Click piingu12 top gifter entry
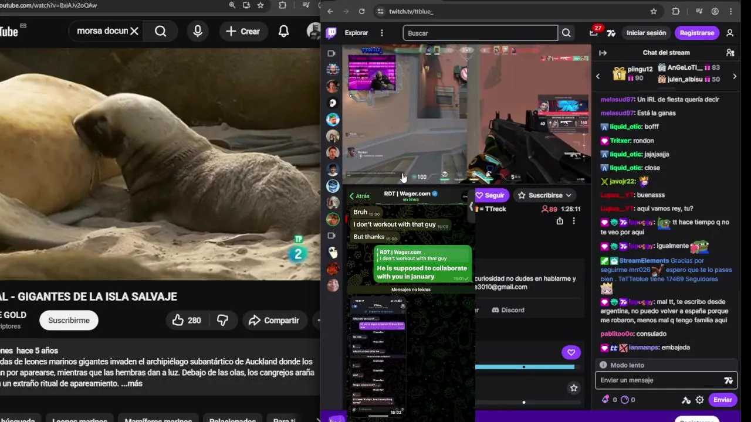Viewport: 751px width, 422px height. tap(632, 73)
